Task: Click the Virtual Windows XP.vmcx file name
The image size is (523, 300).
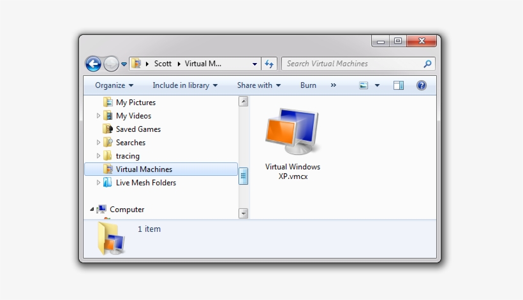Action: (293, 171)
